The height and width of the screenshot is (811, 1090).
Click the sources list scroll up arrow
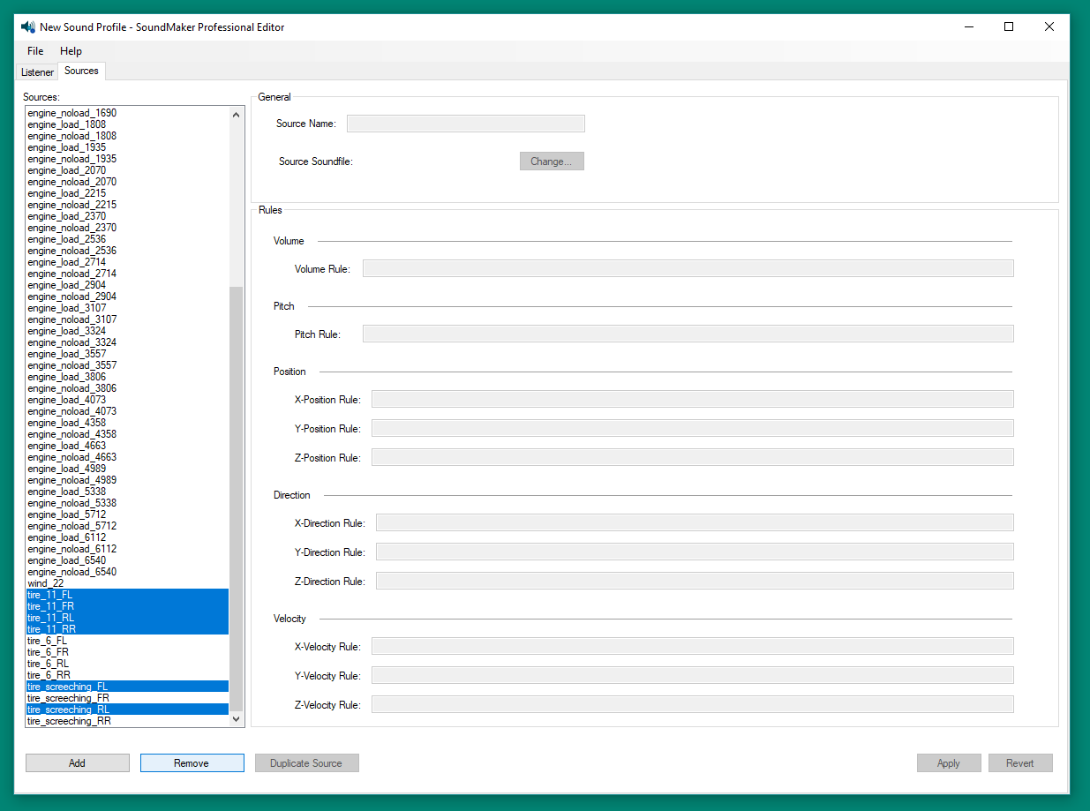coord(236,115)
